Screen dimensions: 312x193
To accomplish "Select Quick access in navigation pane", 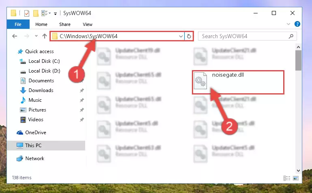I will coord(39,51).
